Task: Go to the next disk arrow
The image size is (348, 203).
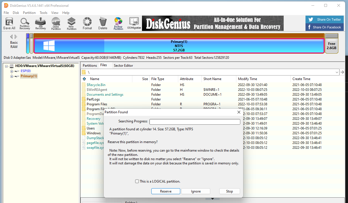Action: (16, 37)
